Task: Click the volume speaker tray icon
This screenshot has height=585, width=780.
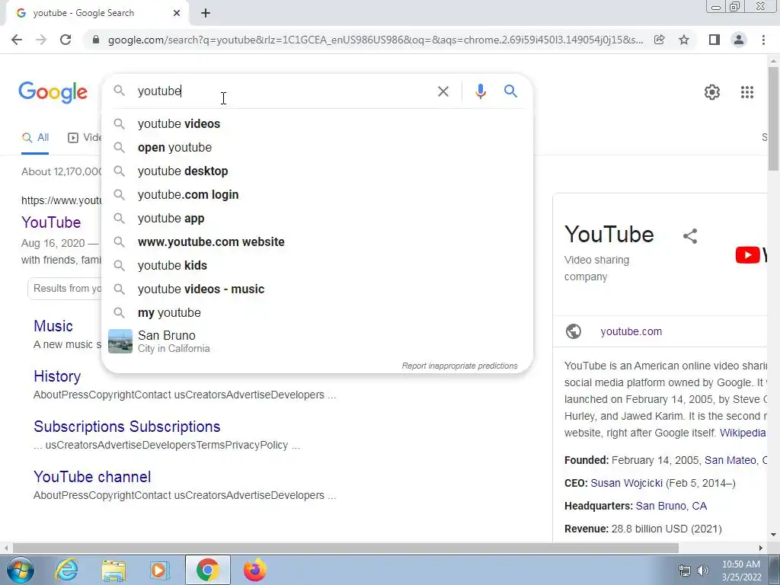Action: pyautogui.click(x=702, y=571)
